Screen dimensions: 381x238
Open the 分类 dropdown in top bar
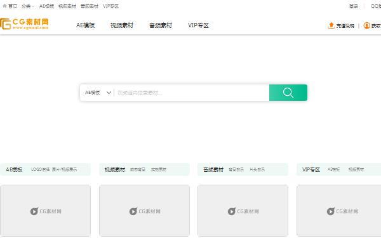coord(28,6)
